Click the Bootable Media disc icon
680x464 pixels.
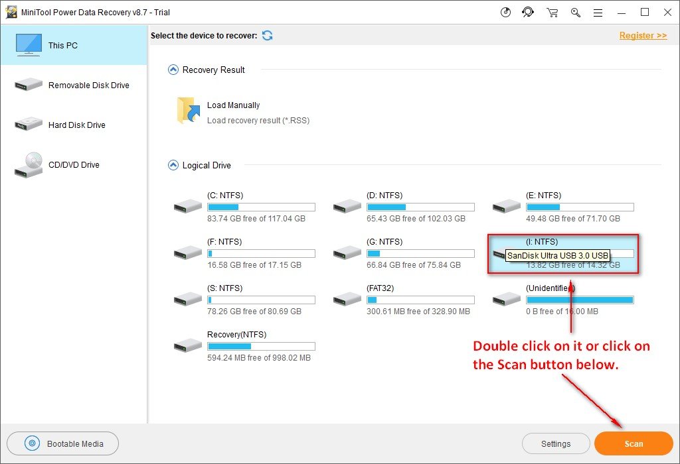[32, 443]
